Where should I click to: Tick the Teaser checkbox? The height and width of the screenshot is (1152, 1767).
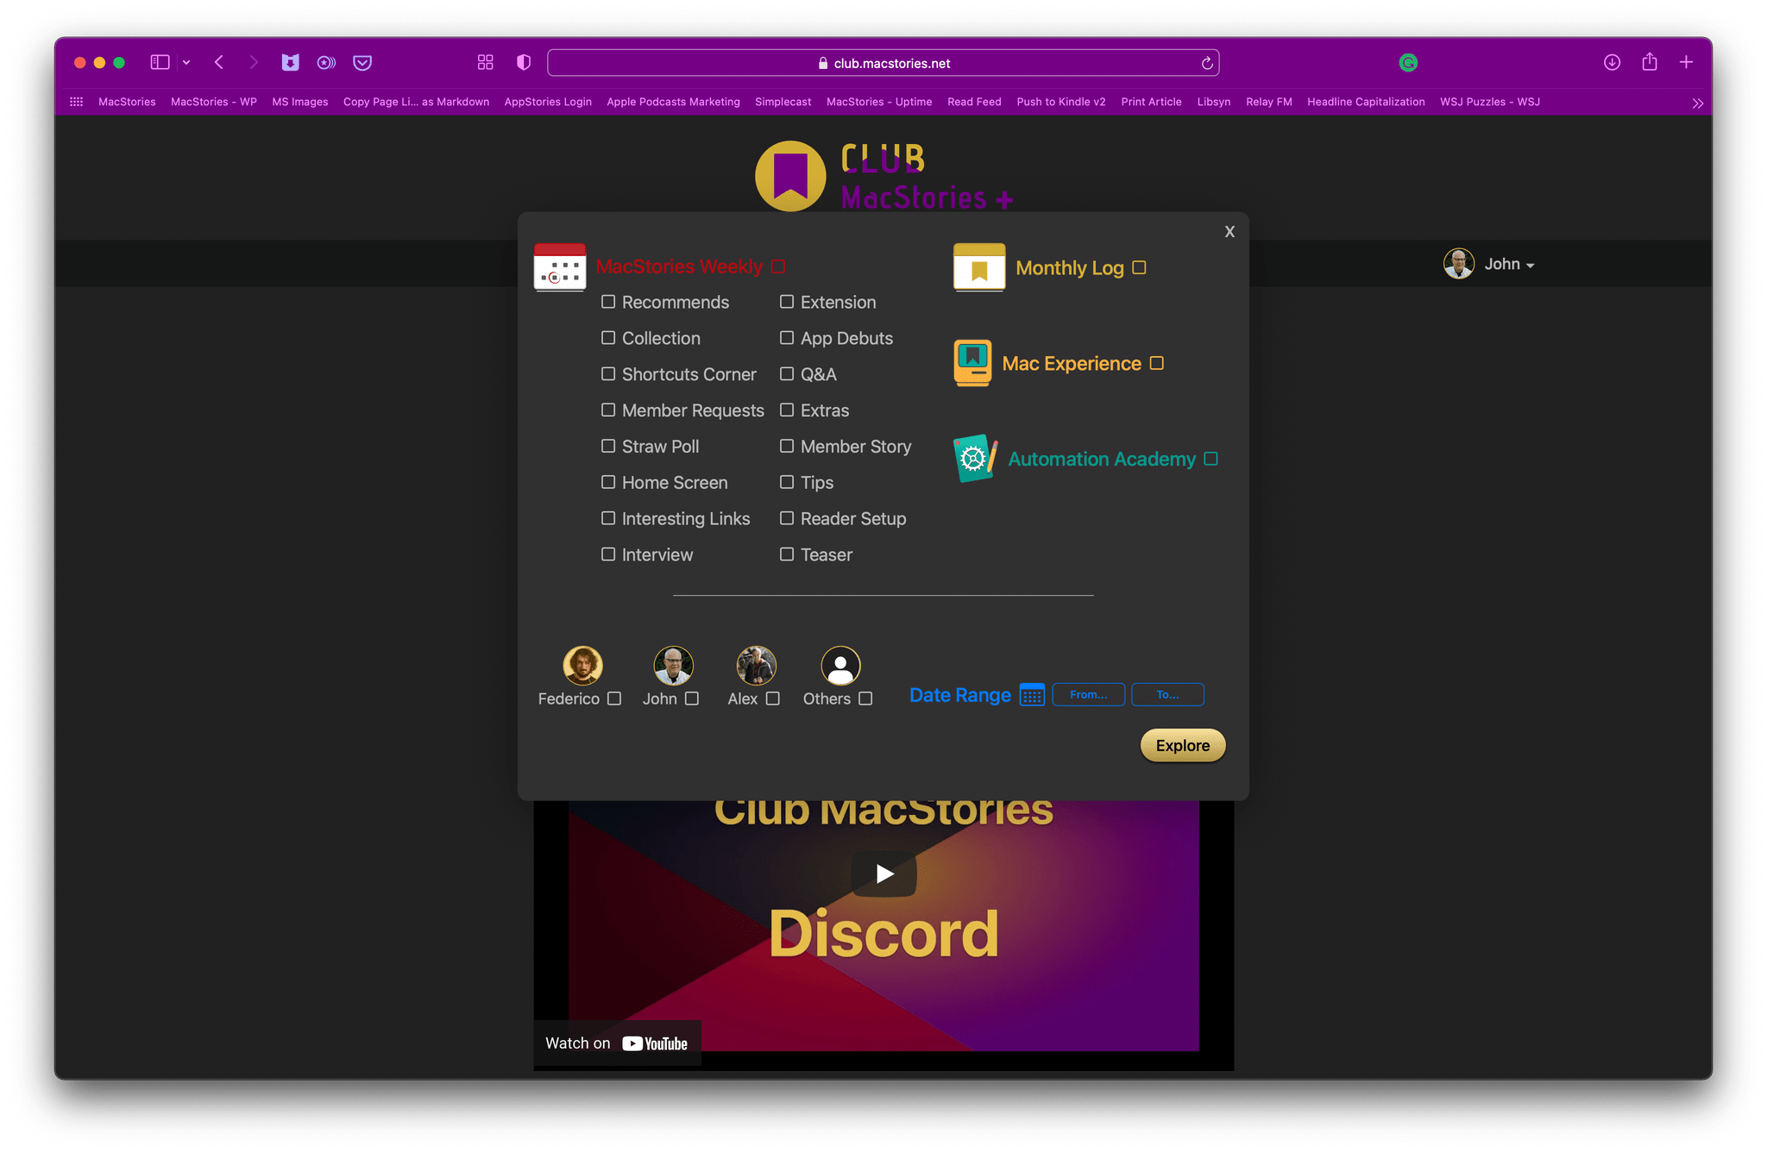[787, 554]
